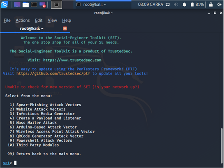The height and width of the screenshot is (168, 224).
Task: Select the highlighted workspace switcher box
Action: pos(56,5)
